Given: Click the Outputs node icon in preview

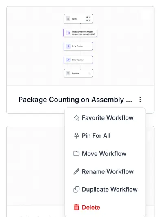Looking at the screenshot, I should click(x=68, y=73).
